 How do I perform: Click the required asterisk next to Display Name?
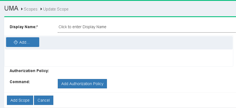(x=38, y=26)
